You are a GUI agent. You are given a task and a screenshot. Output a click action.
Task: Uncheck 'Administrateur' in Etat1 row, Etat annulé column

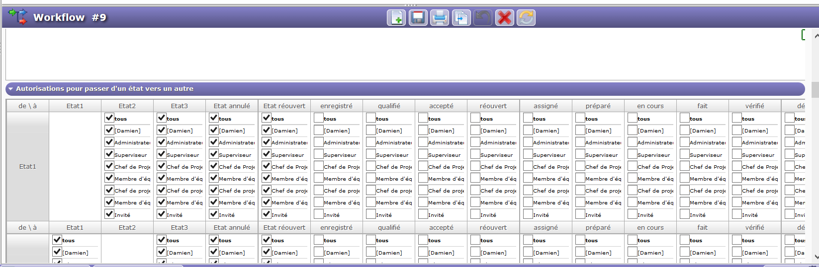[214, 142]
